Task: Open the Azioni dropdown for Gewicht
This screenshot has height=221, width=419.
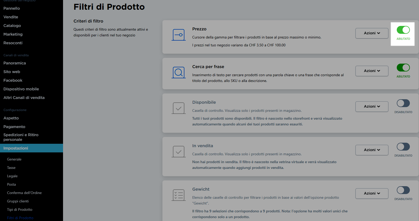Action: coord(372,194)
